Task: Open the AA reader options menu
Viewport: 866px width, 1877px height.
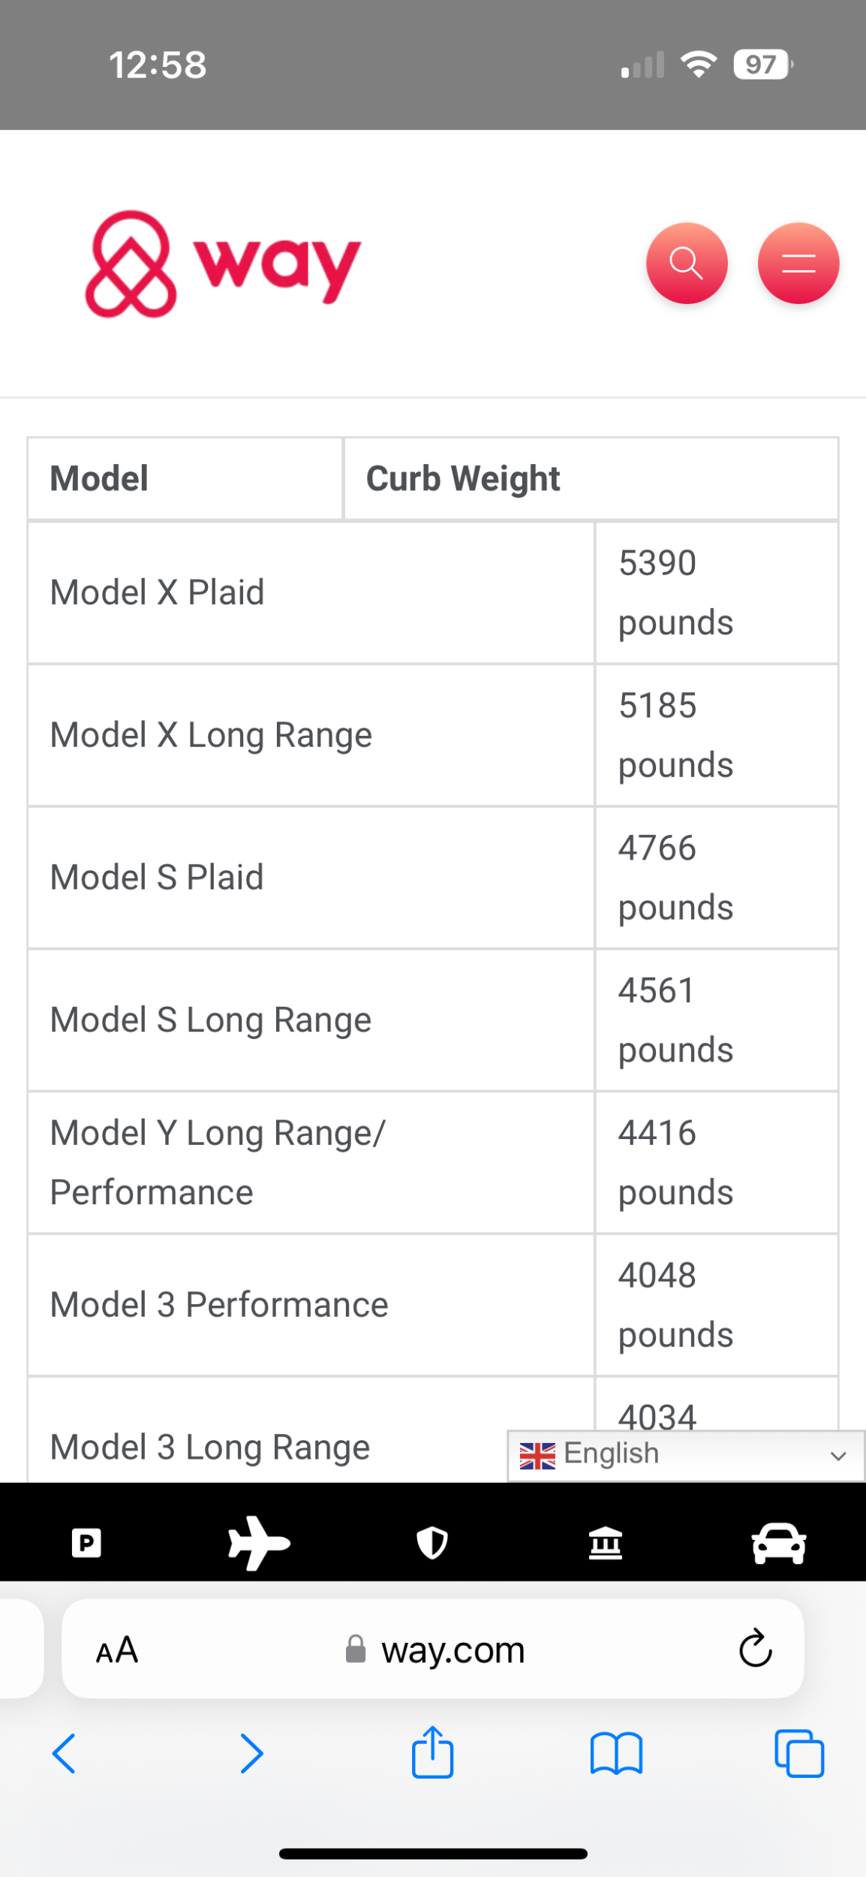Action: coord(117,1650)
